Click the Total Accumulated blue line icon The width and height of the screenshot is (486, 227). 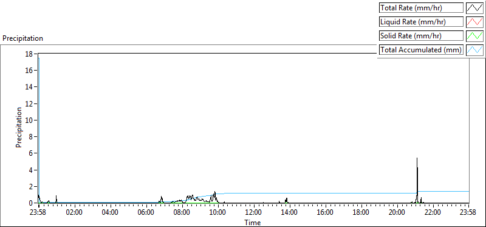pyautogui.click(x=474, y=50)
